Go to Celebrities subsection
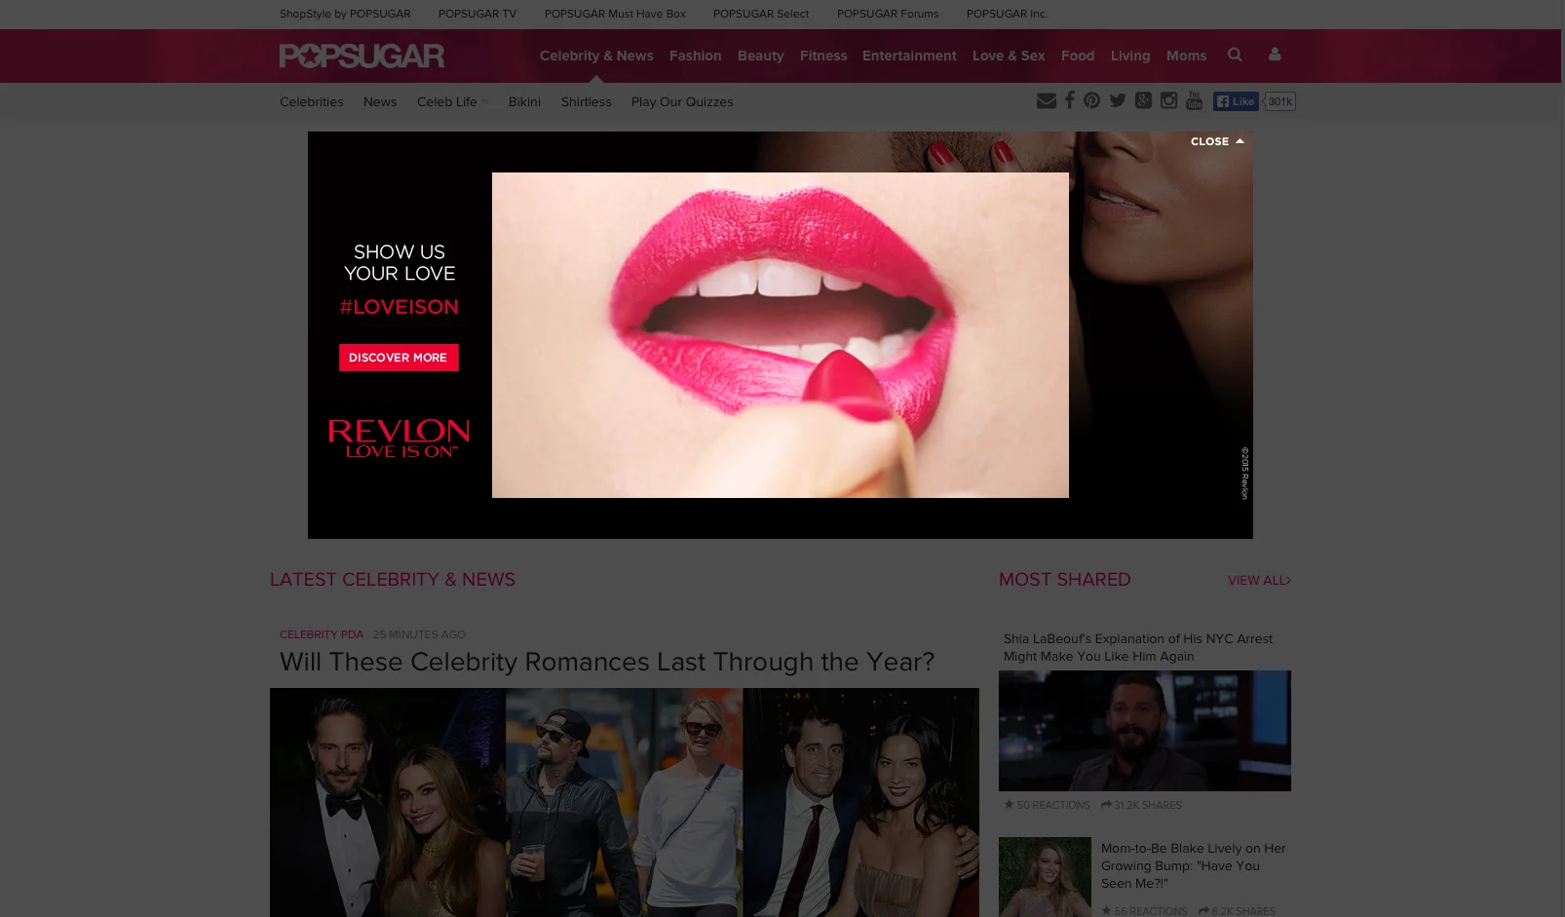The height and width of the screenshot is (917, 1565). 311,101
